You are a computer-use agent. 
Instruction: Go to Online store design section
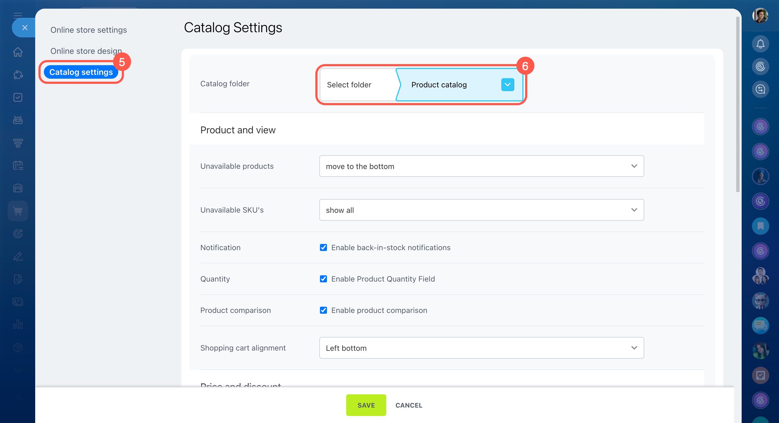tap(86, 51)
